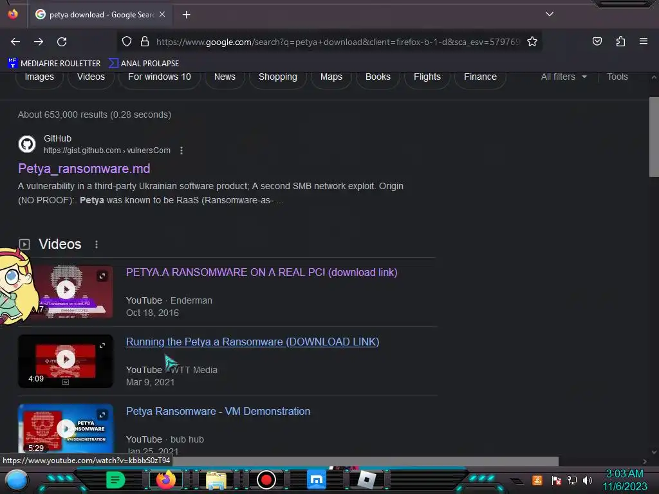The image size is (659, 494).
Task: Expand preview on the 4:09 video thumbnail
Action: pyautogui.click(x=102, y=345)
